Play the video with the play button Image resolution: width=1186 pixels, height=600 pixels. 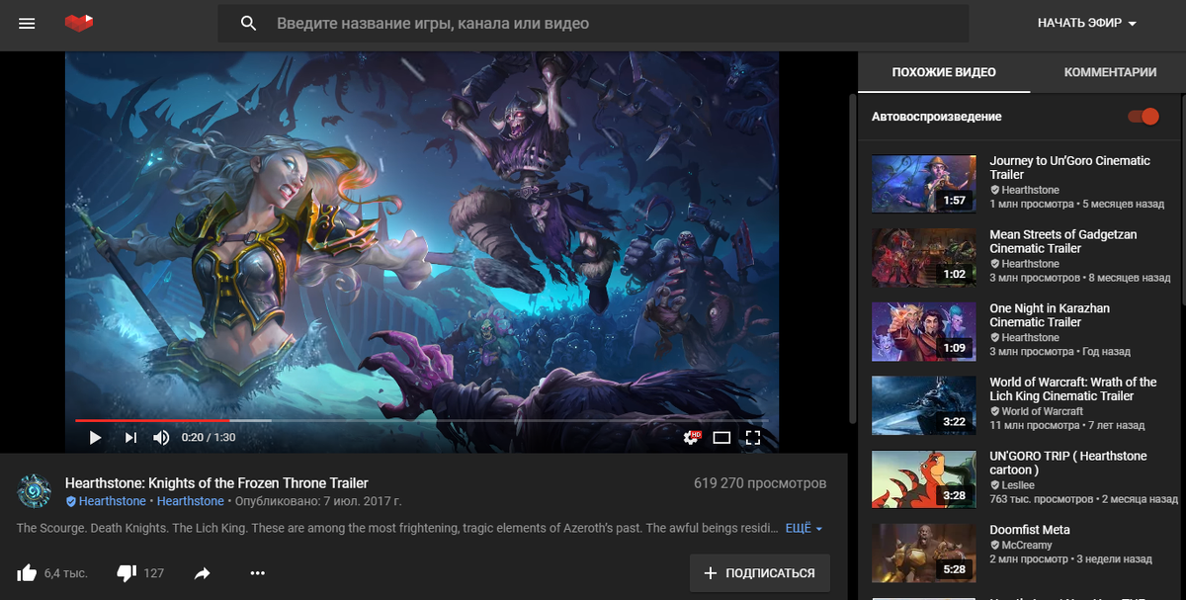(x=95, y=437)
